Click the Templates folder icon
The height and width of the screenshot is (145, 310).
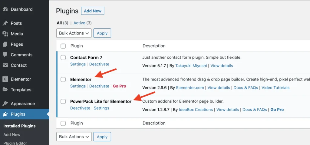(5, 90)
